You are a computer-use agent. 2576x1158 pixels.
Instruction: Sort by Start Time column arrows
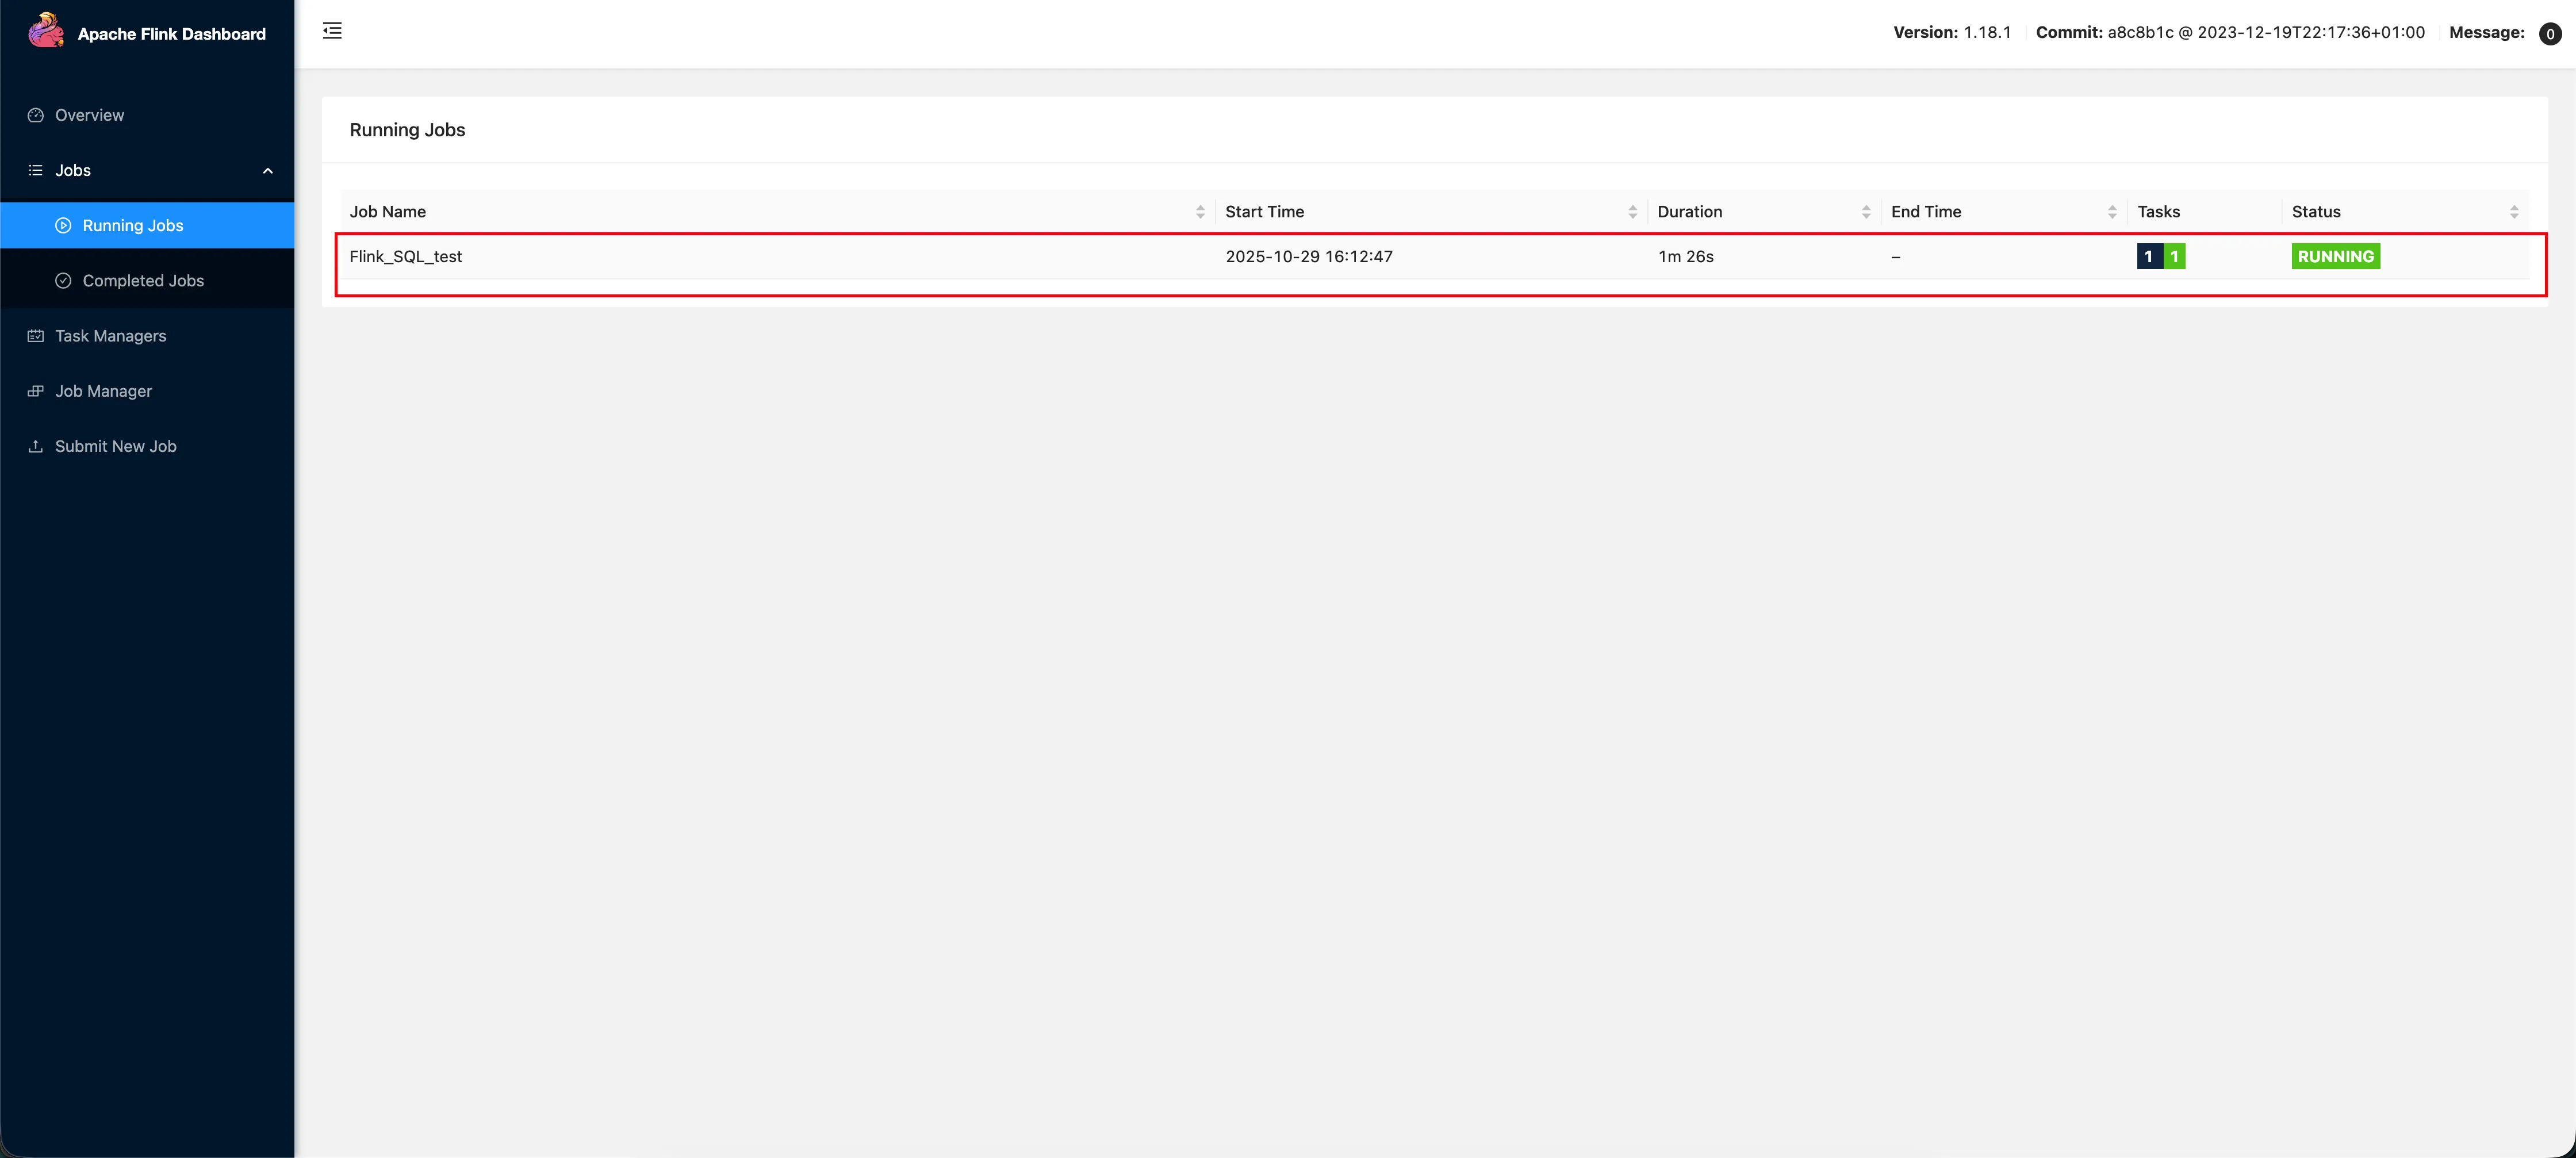(x=1632, y=212)
